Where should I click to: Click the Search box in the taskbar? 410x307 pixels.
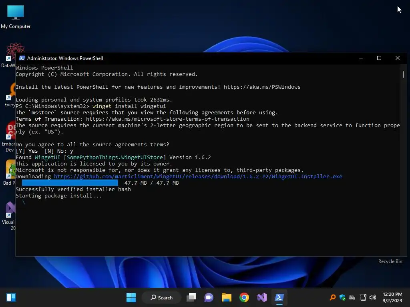point(161,297)
